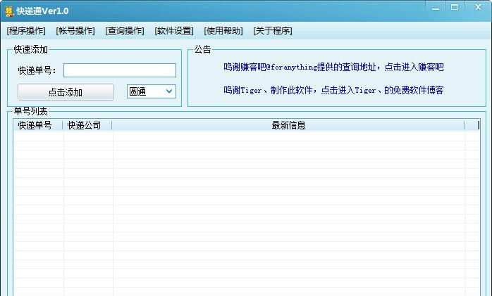This screenshot has height=296, width=492.
Task: Open the [程序操作] menu
Action: [x=26, y=31]
